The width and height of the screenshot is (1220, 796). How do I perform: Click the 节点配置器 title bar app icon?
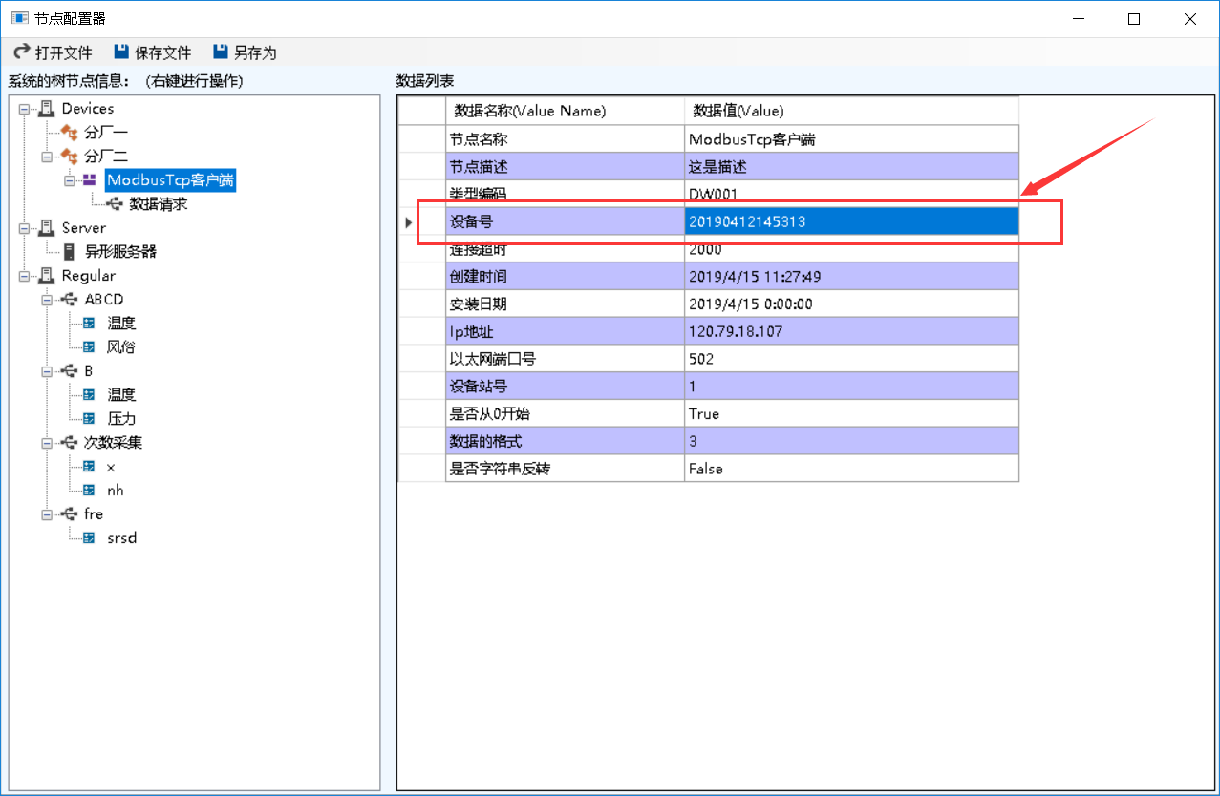(x=19, y=18)
